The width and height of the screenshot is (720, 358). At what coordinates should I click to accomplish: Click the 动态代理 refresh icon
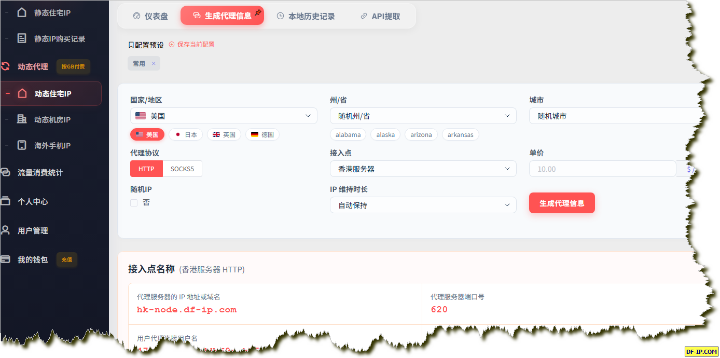[x=5, y=66]
